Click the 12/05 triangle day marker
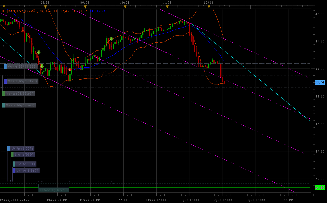Image resolution: width=327 pixels, height=203 pixels. click(x=209, y=7)
